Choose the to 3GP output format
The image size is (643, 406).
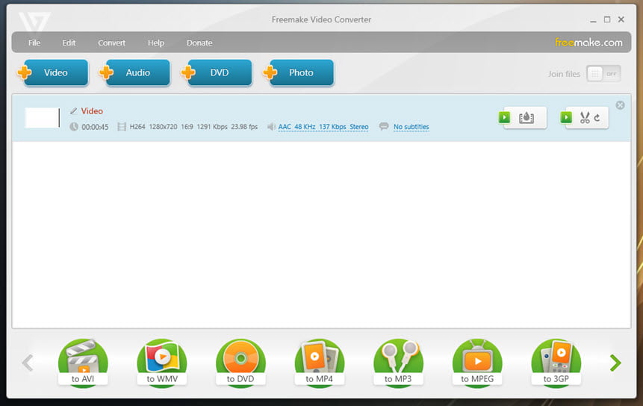click(x=556, y=363)
